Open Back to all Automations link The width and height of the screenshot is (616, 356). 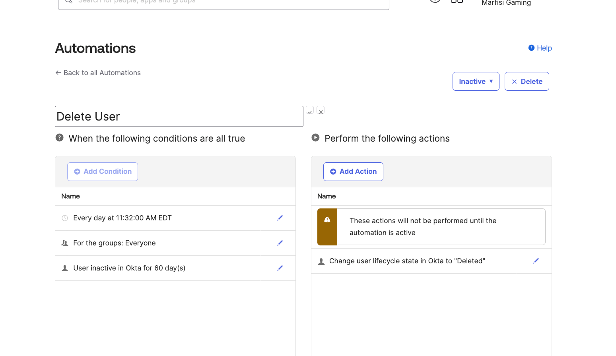click(98, 72)
